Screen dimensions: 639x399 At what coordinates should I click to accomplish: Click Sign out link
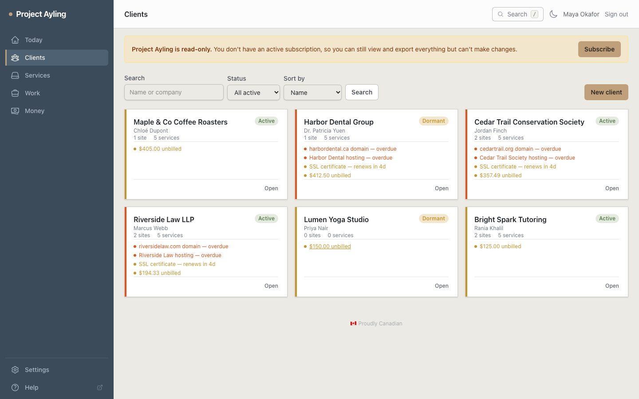click(x=616, y=14)
